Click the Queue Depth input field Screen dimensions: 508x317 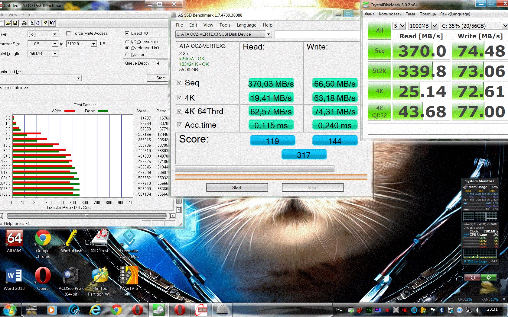(x=162, y=63)
